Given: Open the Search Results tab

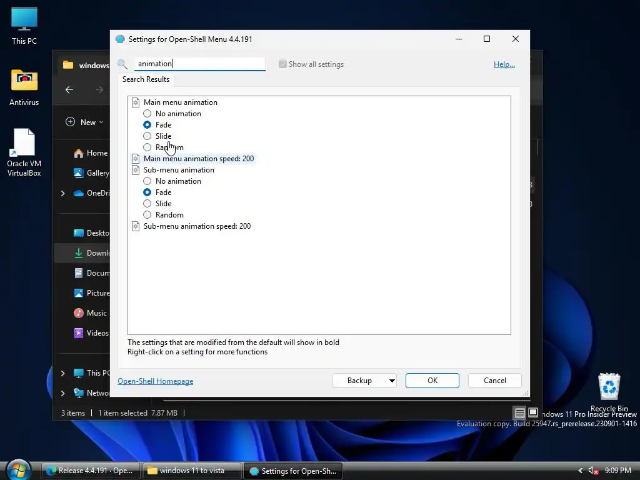Looking at the screenshot, I should click(x=146, y=79).
